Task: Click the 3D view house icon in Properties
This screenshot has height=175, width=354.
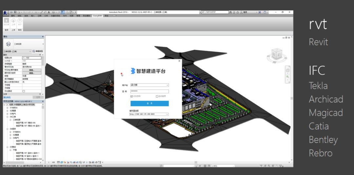Action: pyautogui.click(x=8, y=44)
